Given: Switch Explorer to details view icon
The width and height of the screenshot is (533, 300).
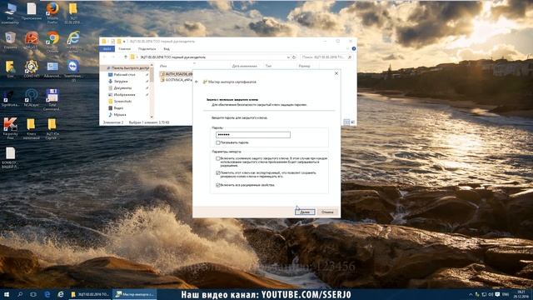Looking at the screenshot, I should click(x=346, y=122).
